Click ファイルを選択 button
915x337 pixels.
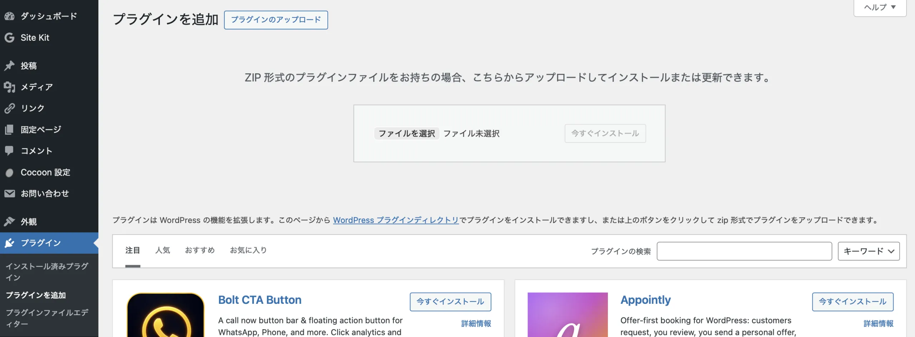(407, 133)
